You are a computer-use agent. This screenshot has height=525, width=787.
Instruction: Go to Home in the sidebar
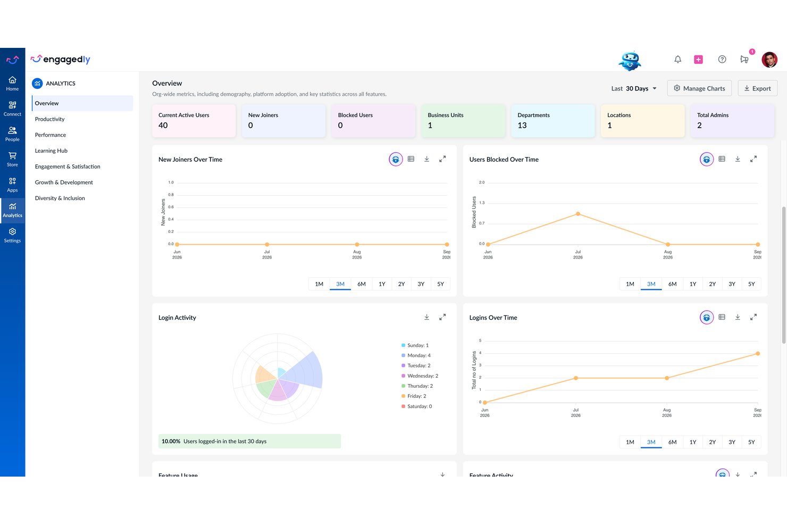(x=12, y=84)
